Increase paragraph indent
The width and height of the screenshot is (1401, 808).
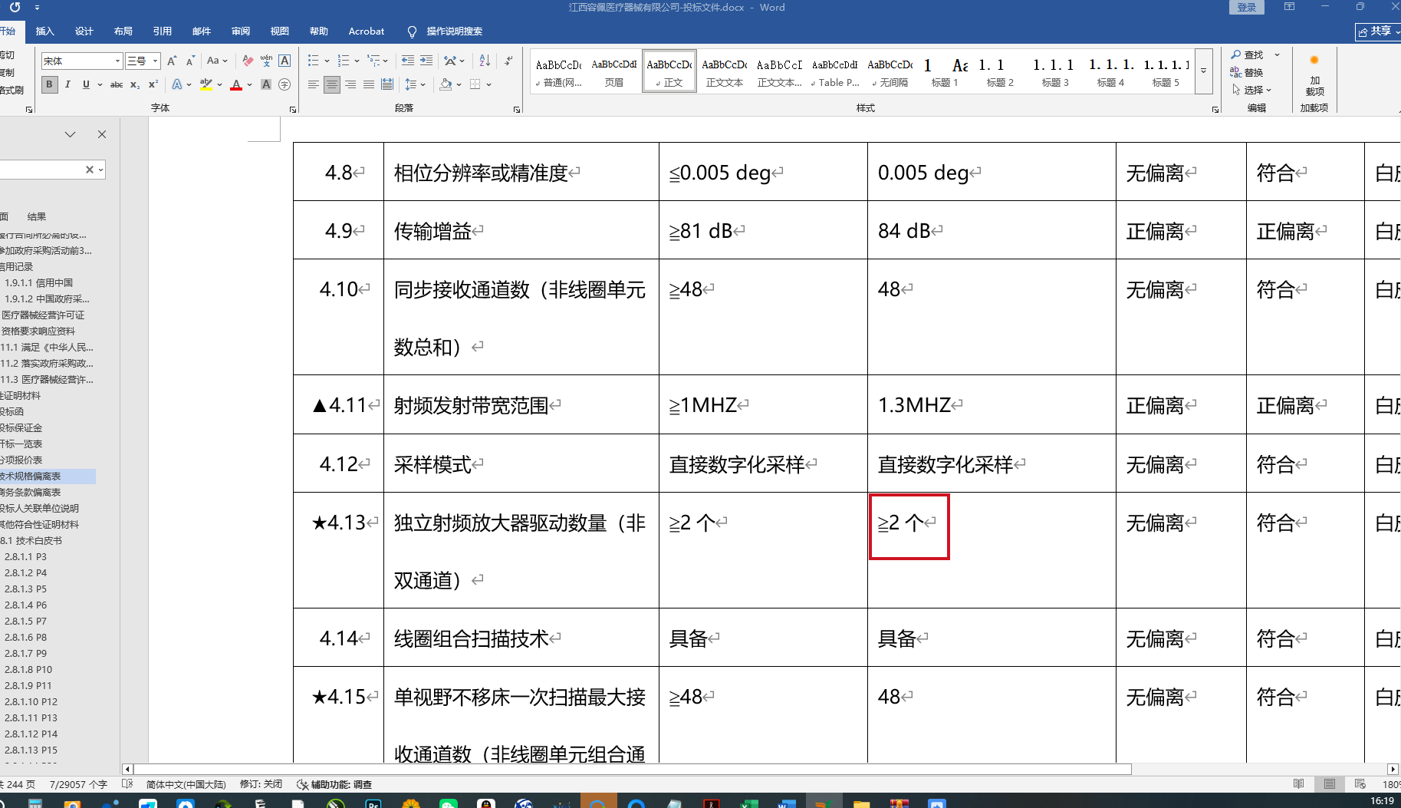coord(426,61)
